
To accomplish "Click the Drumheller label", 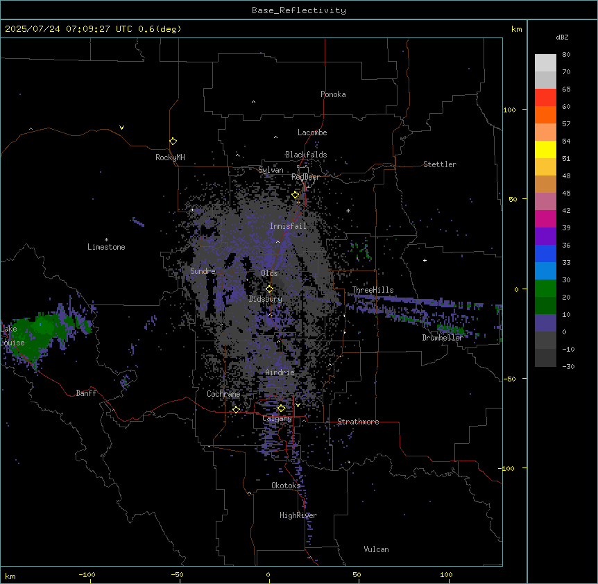I will (443, 338).
